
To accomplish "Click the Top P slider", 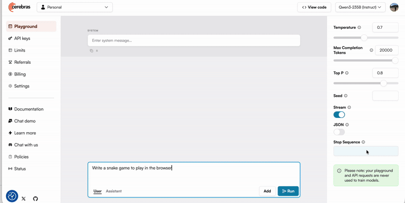I will pyautogui.click(x=366, y=83).
